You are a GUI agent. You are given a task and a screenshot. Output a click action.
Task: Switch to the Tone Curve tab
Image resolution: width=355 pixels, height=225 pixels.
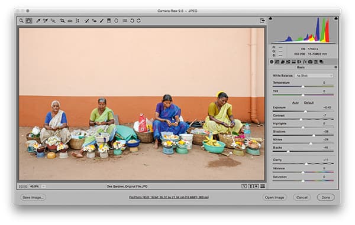point(277,61)
